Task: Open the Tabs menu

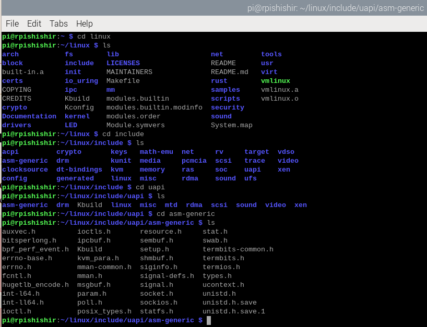Action: (x=58, y=23)
